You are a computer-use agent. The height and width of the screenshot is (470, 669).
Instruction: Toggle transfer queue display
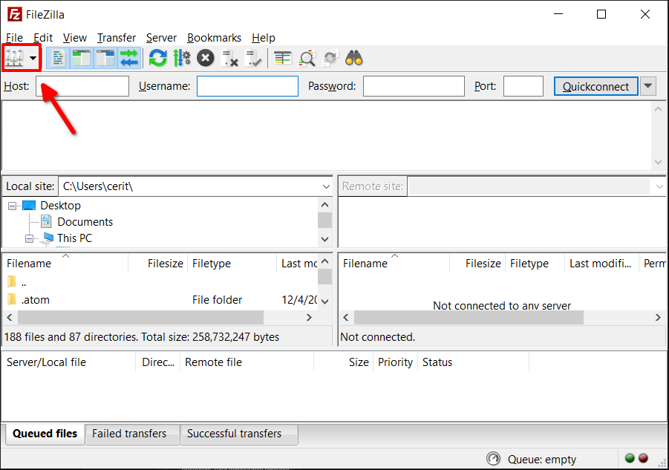(x=129, y=58)
